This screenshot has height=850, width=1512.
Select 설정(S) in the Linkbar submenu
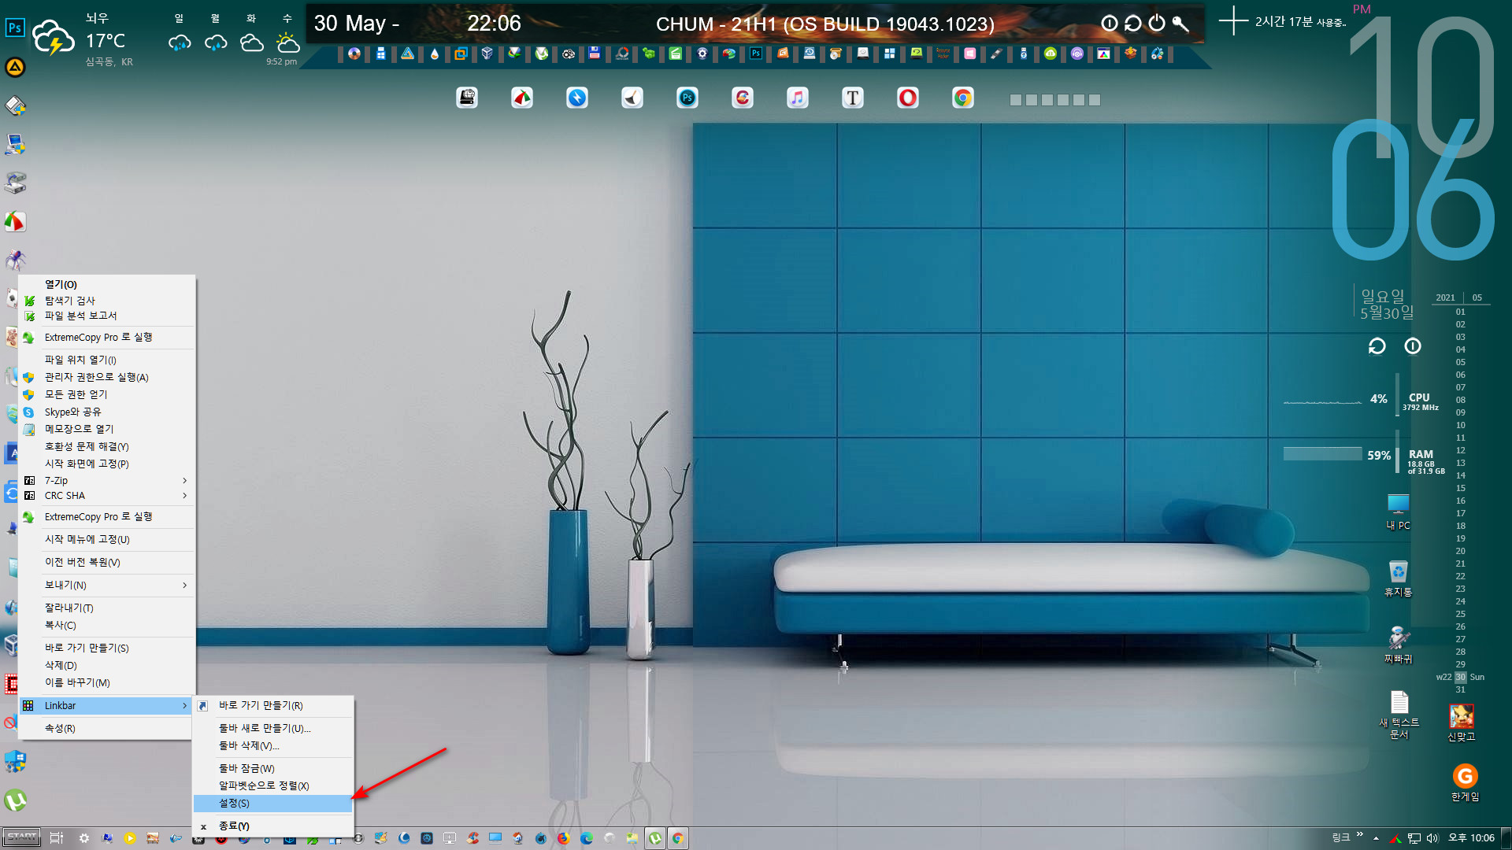pyautogui.click(x=272, y=803)
